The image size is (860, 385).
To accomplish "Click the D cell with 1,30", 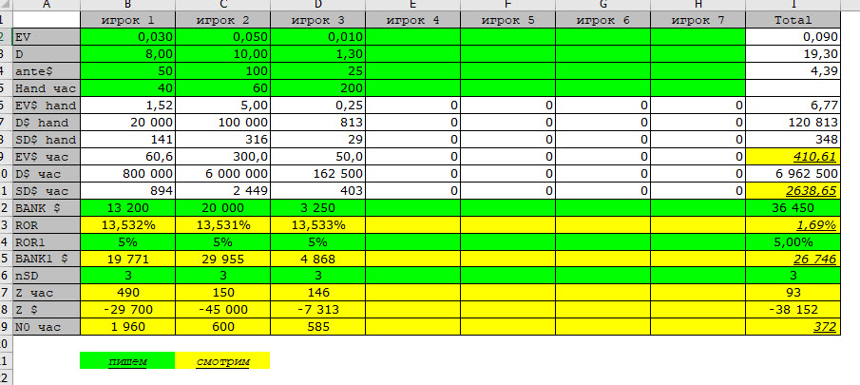I will tap(318, 54).
